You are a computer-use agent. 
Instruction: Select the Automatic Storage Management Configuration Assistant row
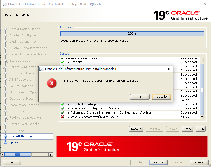pyautogui.click(x=130, y=112)
